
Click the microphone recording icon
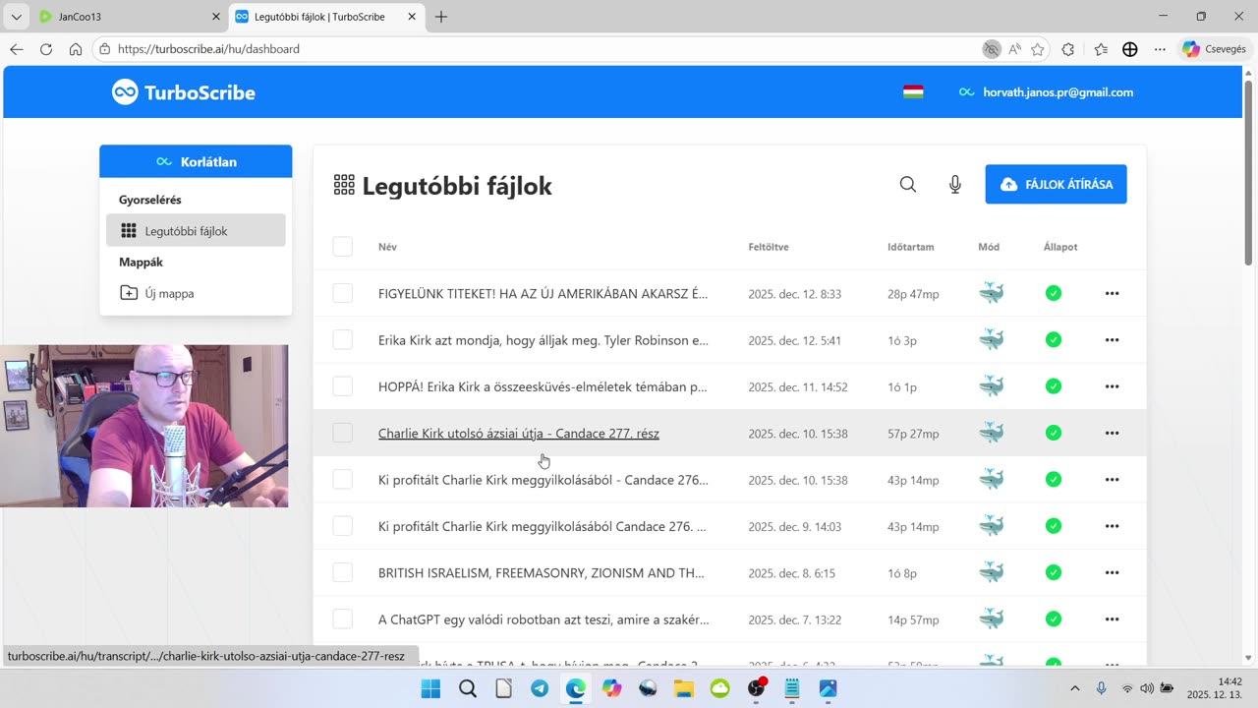point(955,185)
